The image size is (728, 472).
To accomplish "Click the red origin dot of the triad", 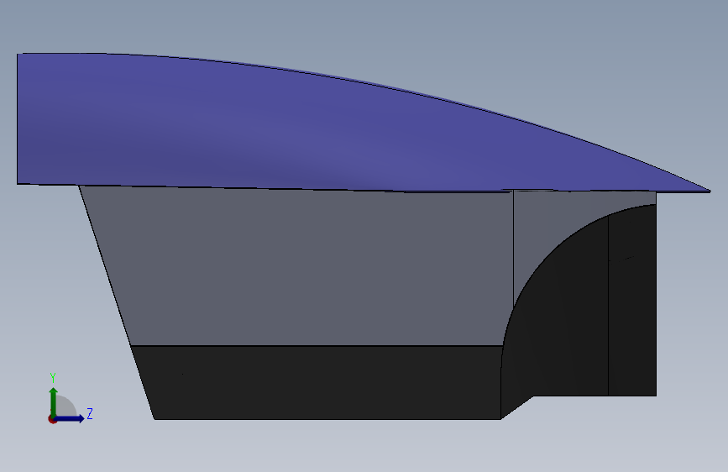I will tap(52, 419).
